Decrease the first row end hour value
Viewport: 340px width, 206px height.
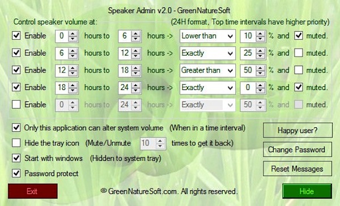136,38
